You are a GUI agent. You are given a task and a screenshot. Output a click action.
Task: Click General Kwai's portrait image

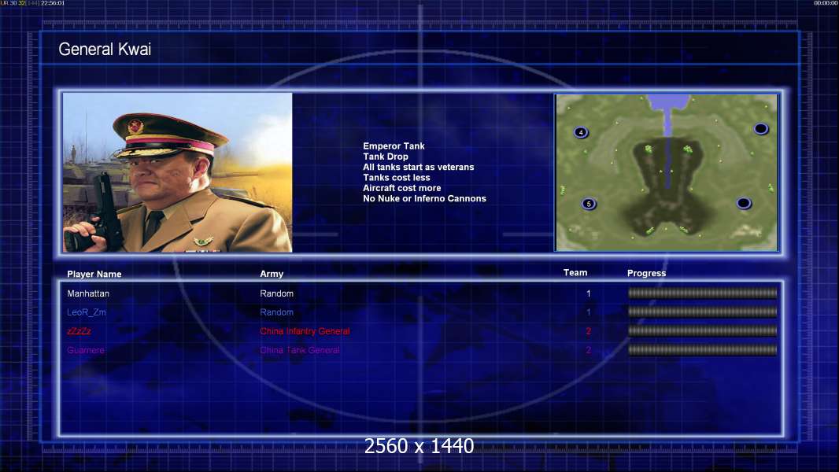[178, 172]
